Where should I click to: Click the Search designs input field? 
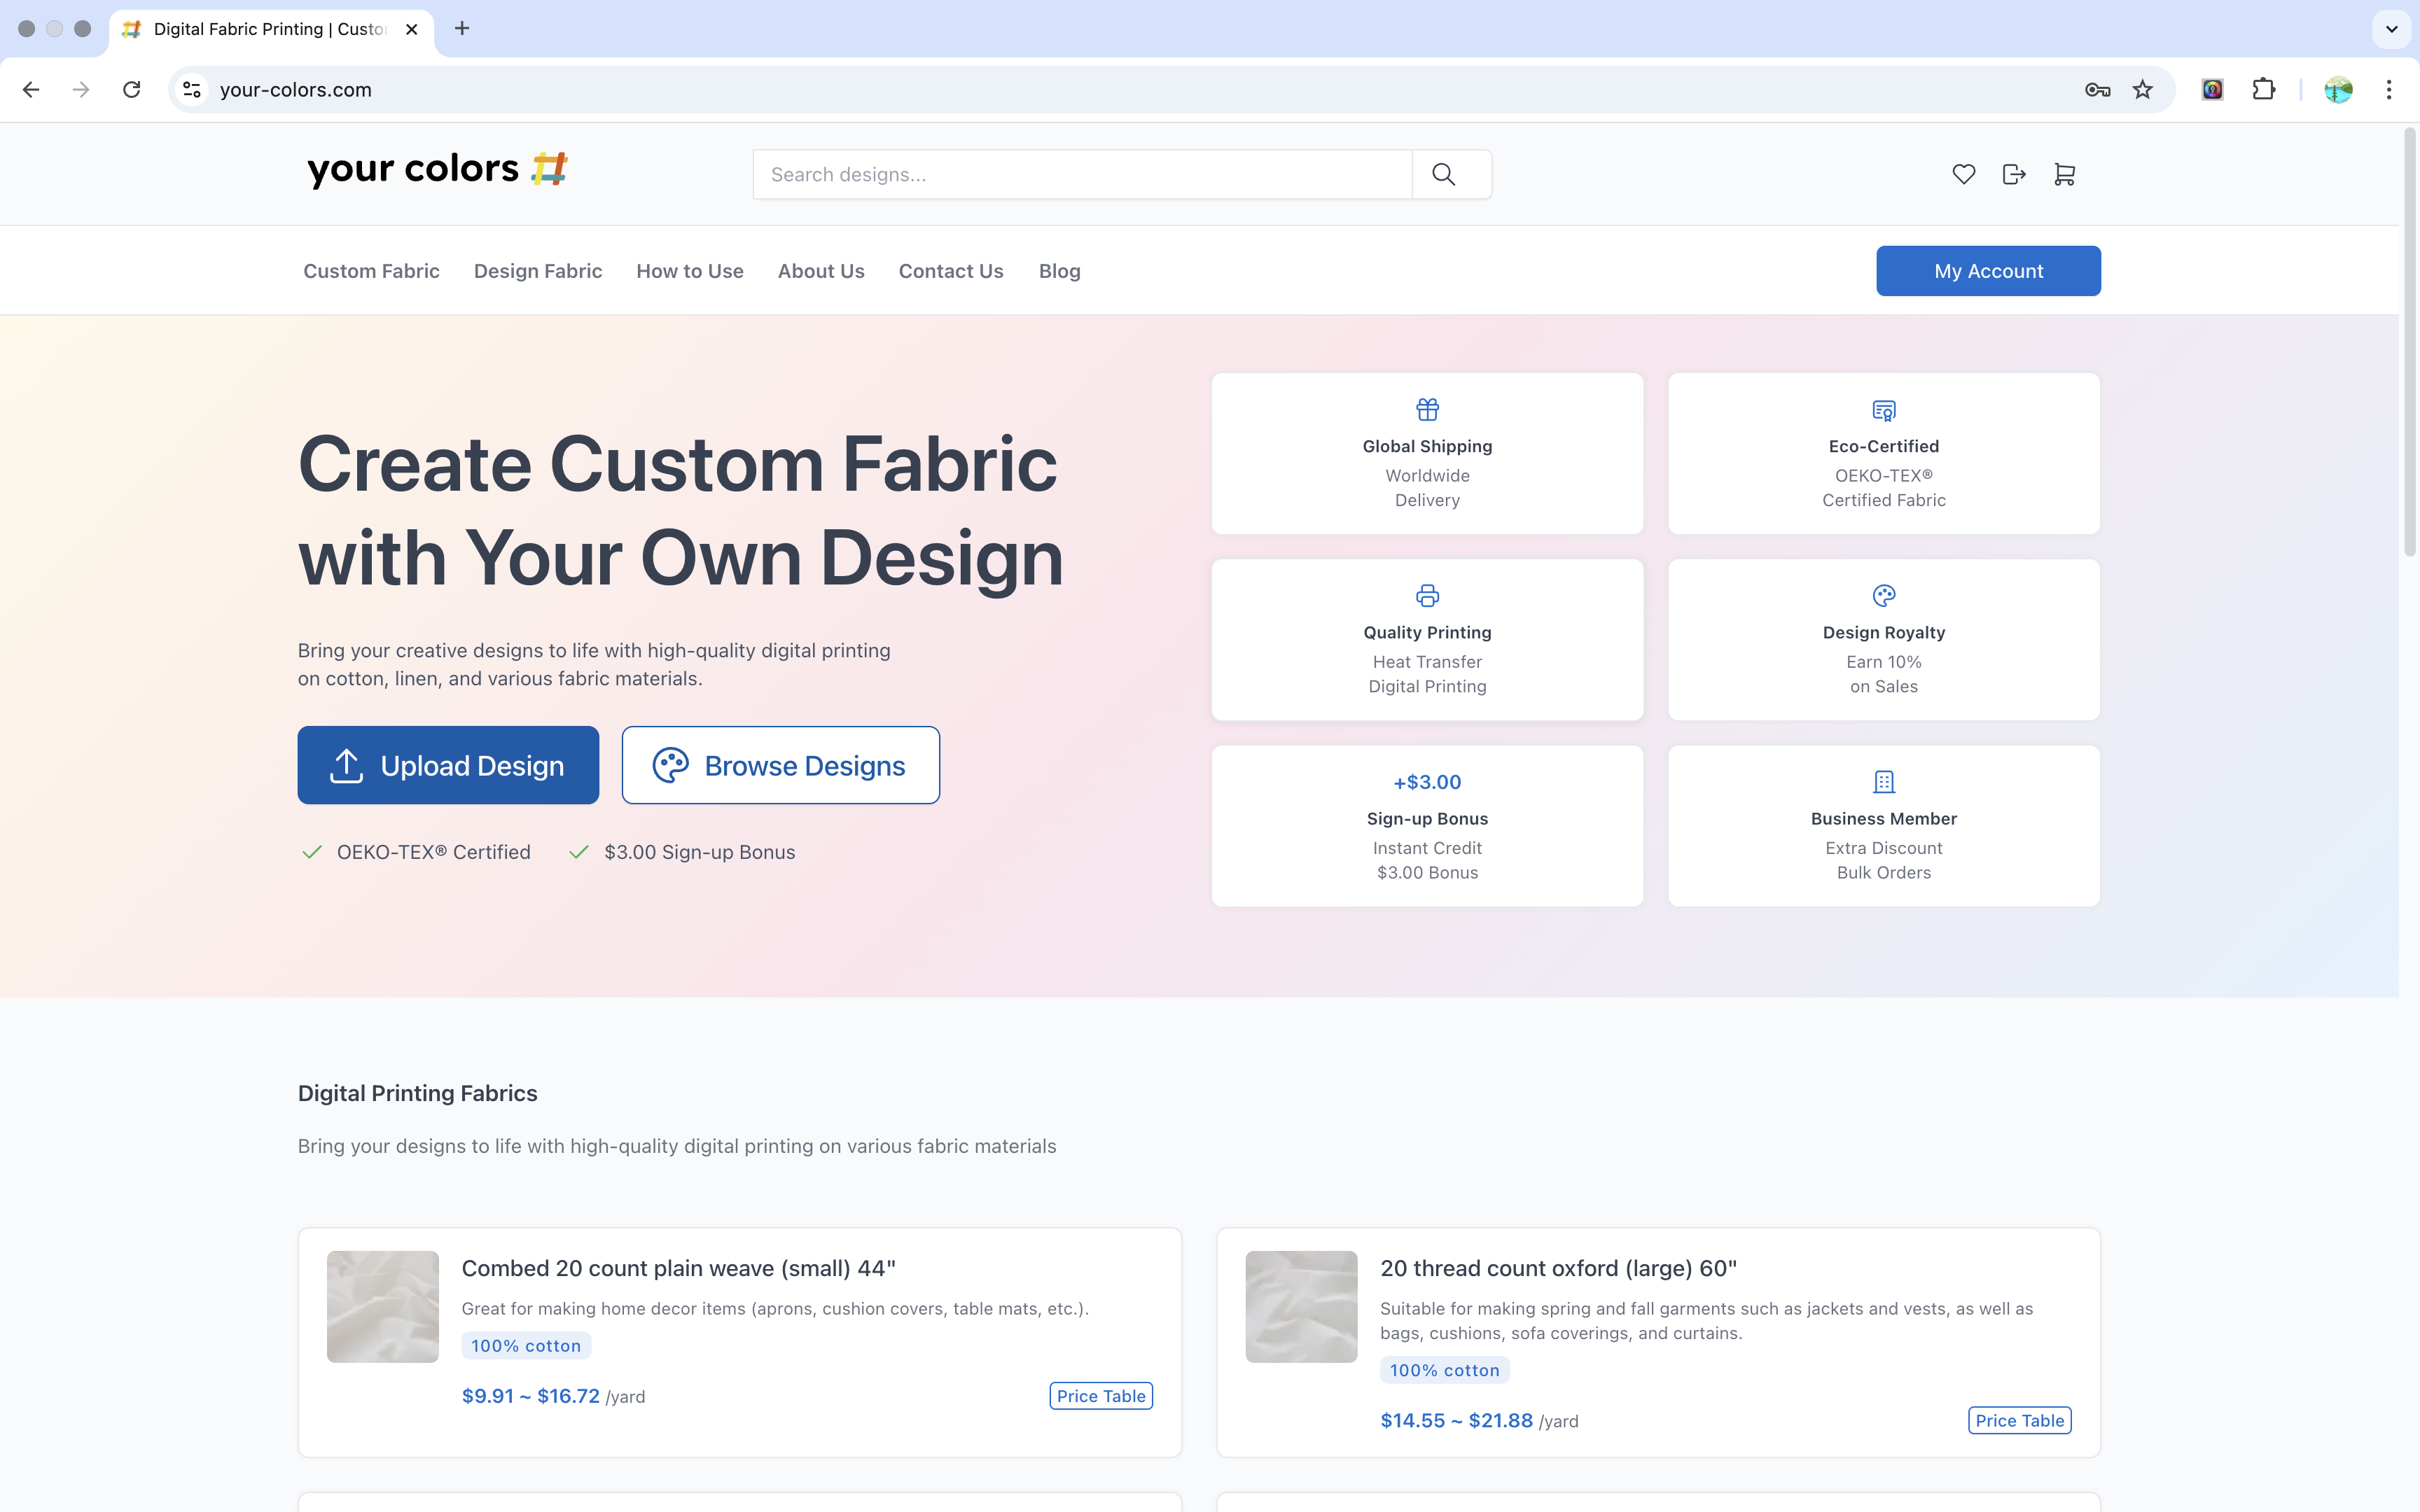coord(1082,174)
